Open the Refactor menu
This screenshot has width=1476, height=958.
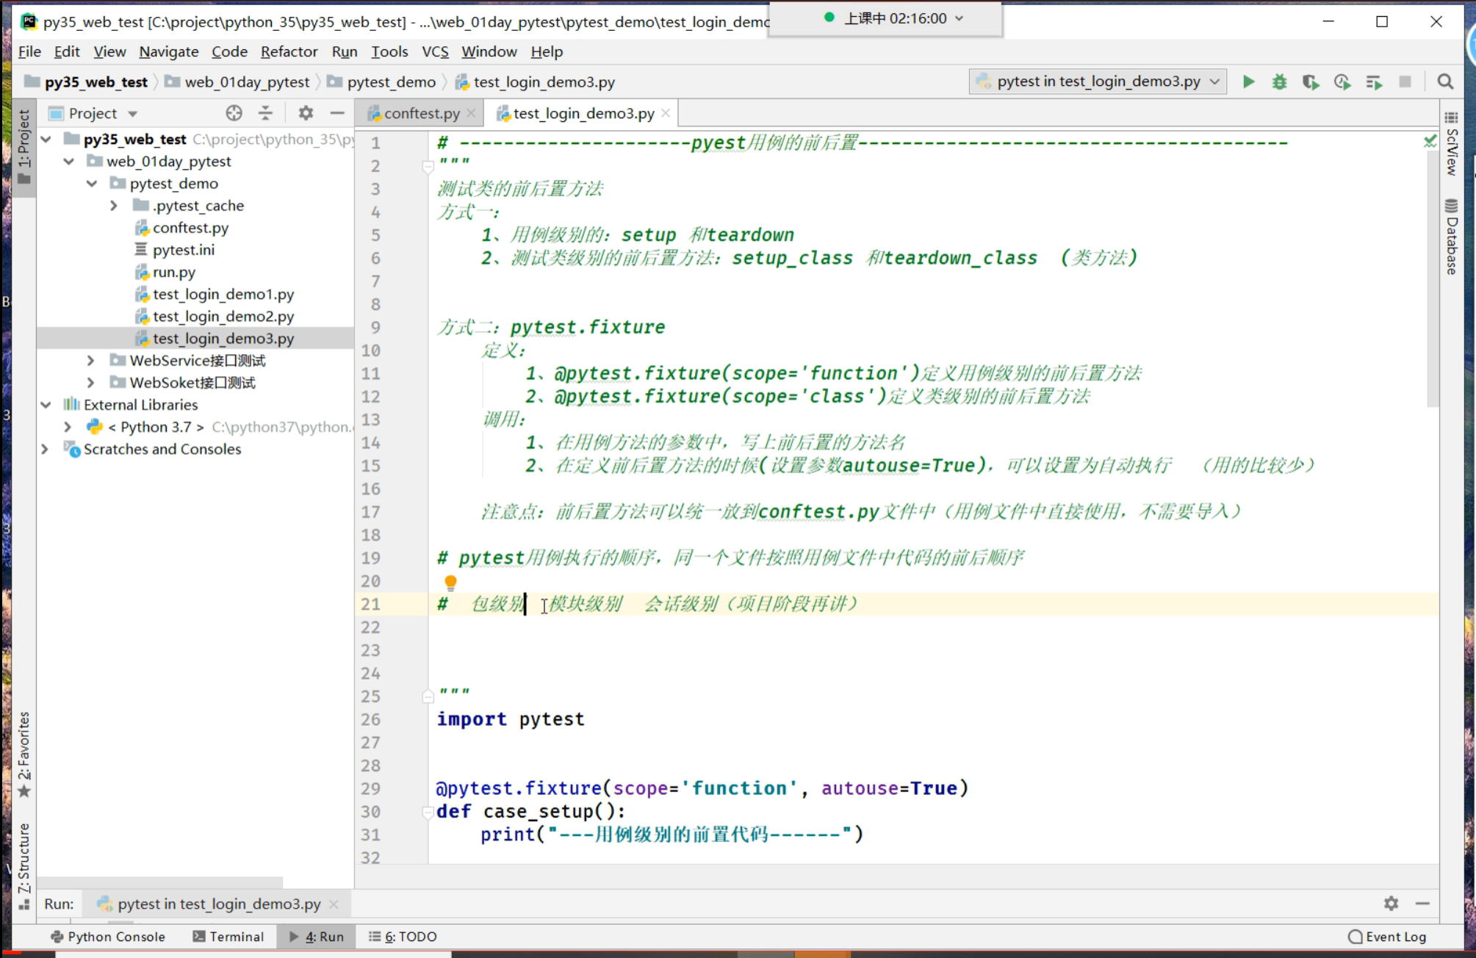289,51
